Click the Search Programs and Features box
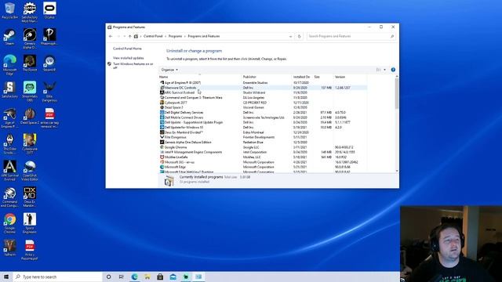This screenshot has height=282, width=502. [351, 37]
